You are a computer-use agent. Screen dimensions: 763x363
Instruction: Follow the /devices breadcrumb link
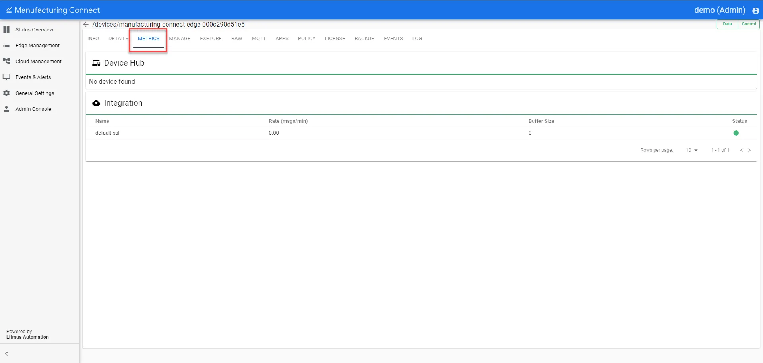point(105,24)
